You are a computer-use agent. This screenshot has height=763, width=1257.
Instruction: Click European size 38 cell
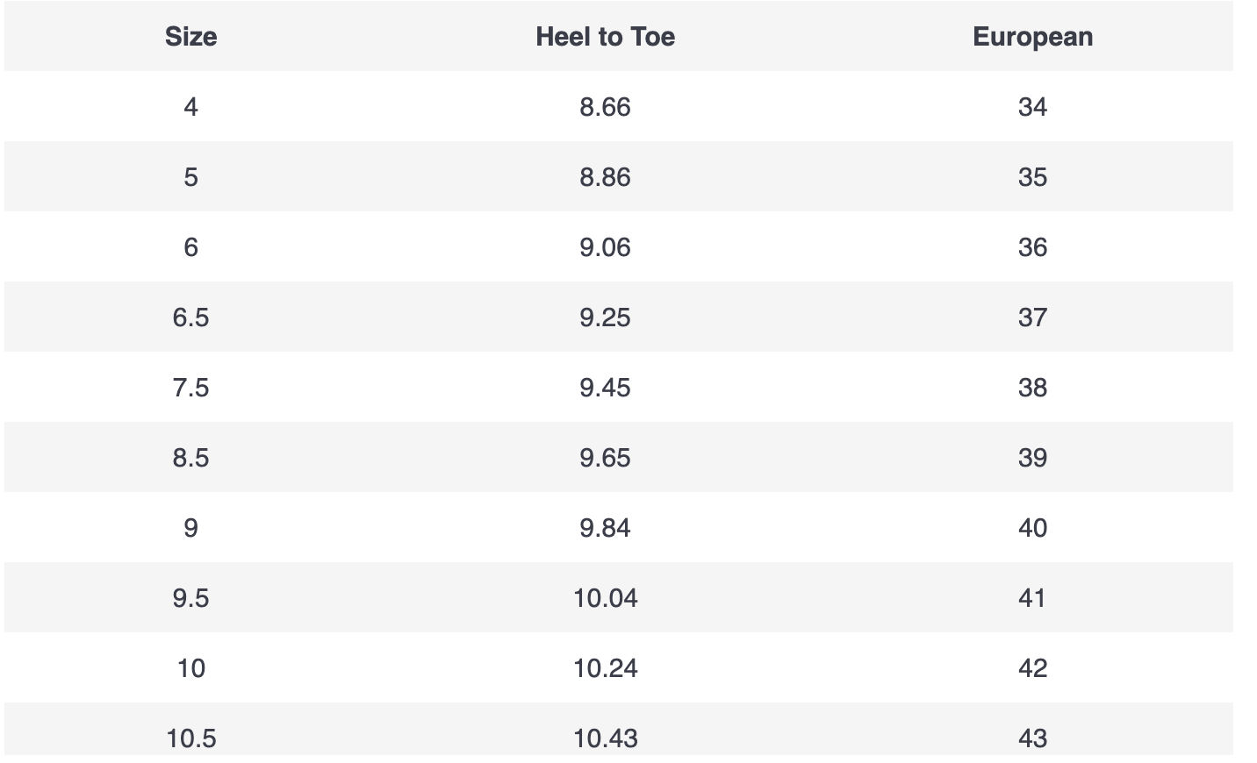(x=1032, y=388)
